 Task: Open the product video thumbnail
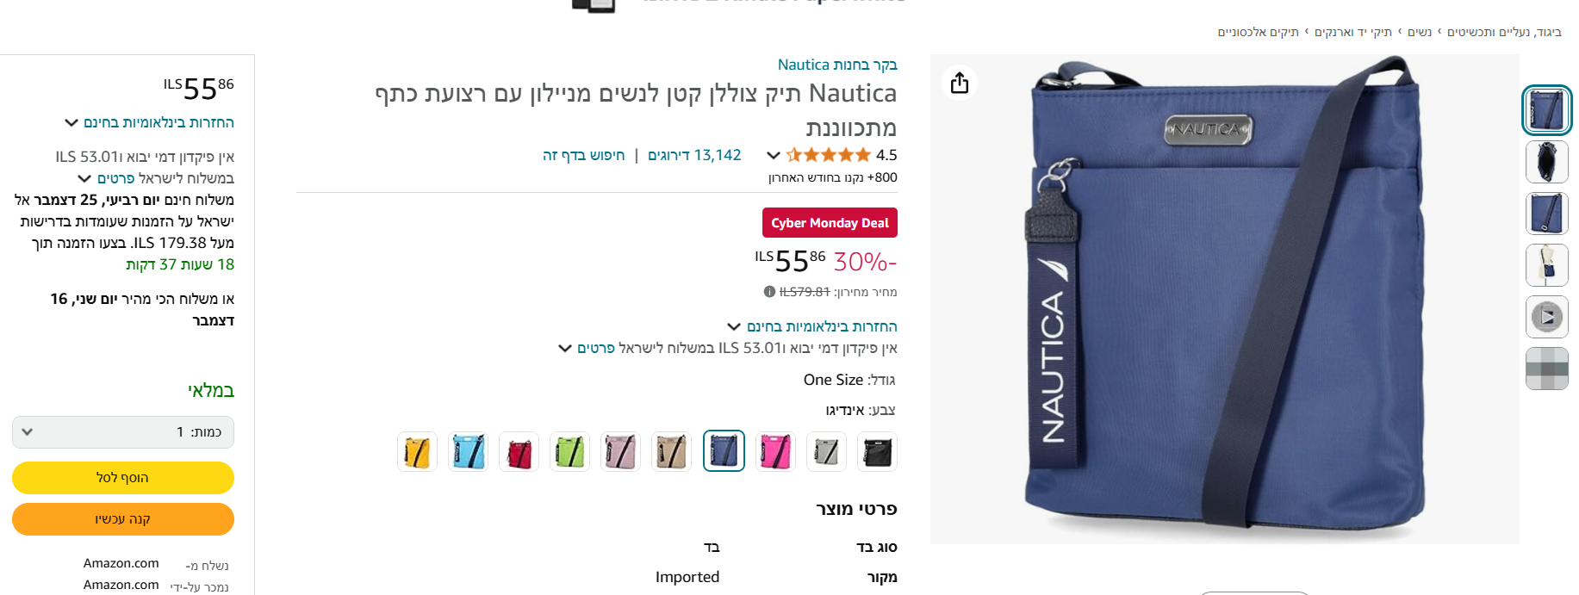click(1546, 317)
